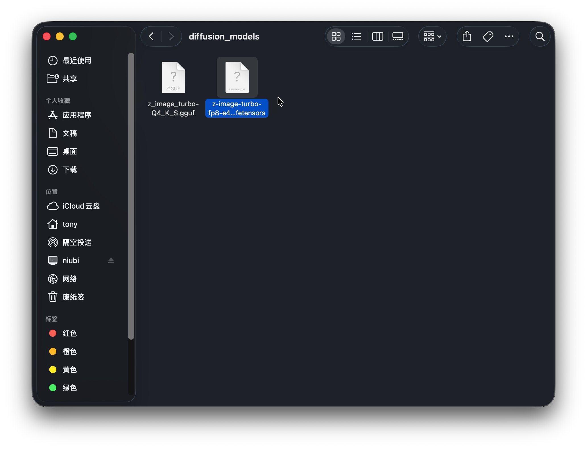Open the more actions ellipsis menu
Screen dimensions: 587x449
pyautogui.click(x=509, y=36)
